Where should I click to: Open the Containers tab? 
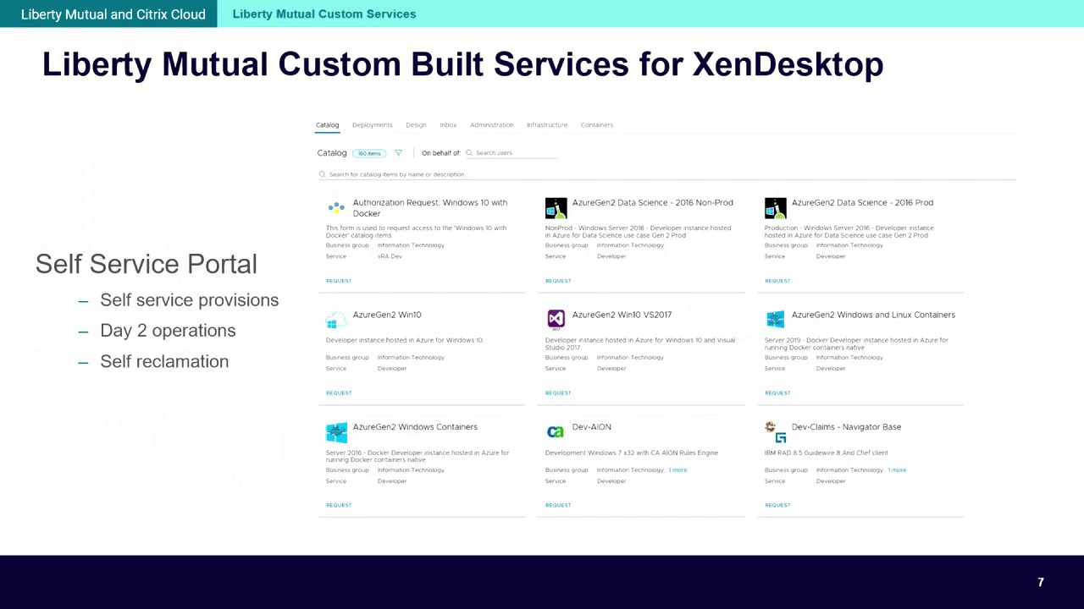click(597, 125)
